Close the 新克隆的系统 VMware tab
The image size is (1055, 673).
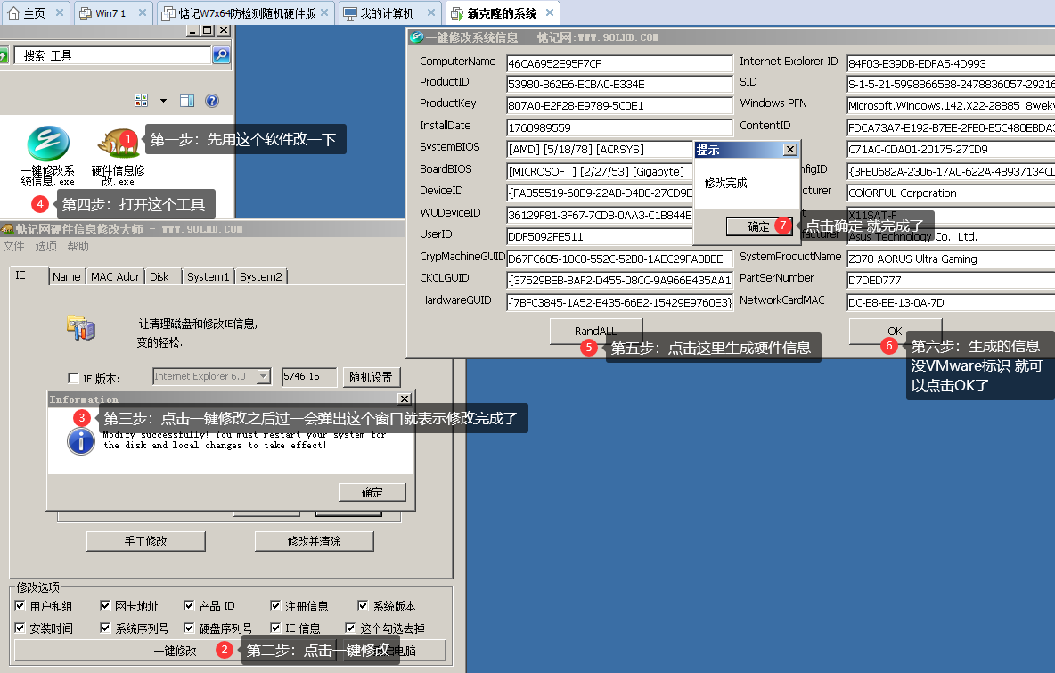point(550,12)
